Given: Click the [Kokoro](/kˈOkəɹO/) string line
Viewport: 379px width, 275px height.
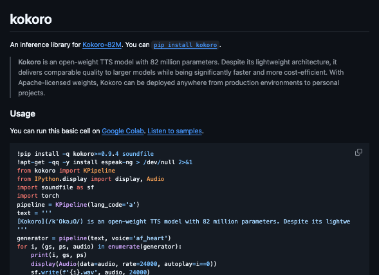Looking at the screenshot, I should click(x=183, y=222).
